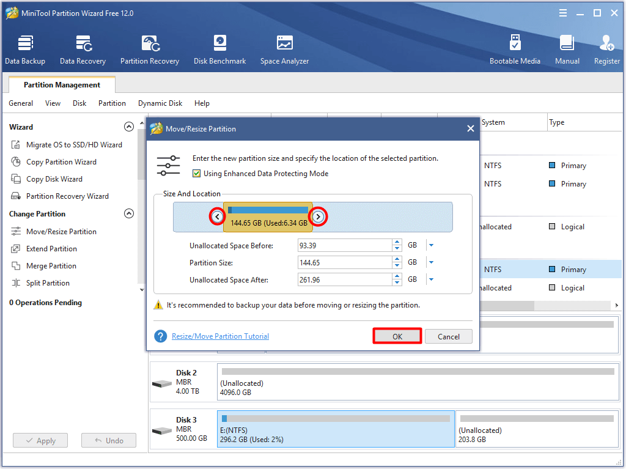Screen dimensions: 626x469
Task: Decrease Partition Size value
Action: point(397,265)
